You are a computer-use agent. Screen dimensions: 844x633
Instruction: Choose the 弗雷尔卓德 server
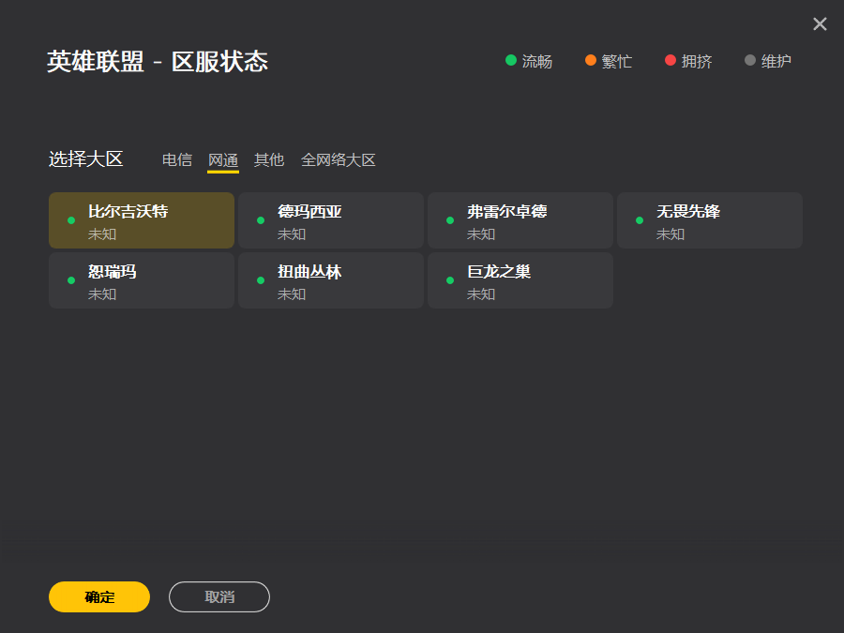click(520, 220)
